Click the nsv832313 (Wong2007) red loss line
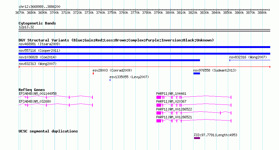This screenshot has height=150, width=279. point(144,67)
